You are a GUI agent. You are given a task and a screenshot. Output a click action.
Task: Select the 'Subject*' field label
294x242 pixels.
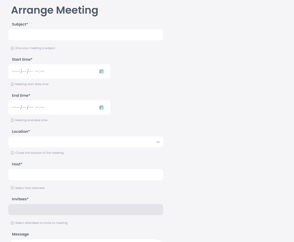click(20, 24)
